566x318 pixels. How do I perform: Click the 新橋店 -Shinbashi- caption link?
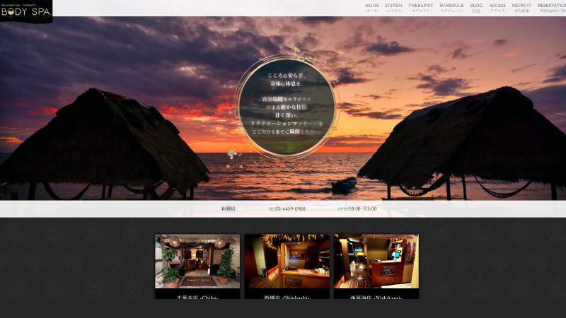[x=287, y=297]
